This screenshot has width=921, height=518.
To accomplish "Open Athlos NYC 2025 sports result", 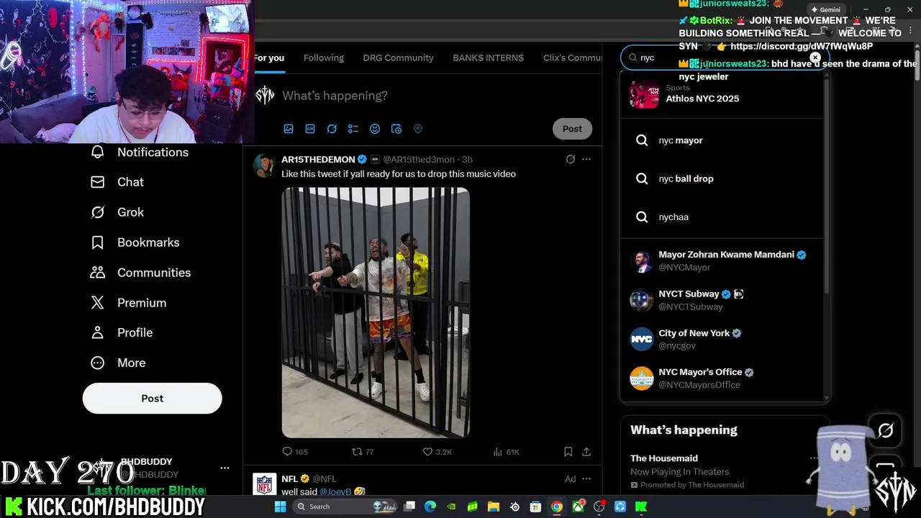I will tap(722, 94).
